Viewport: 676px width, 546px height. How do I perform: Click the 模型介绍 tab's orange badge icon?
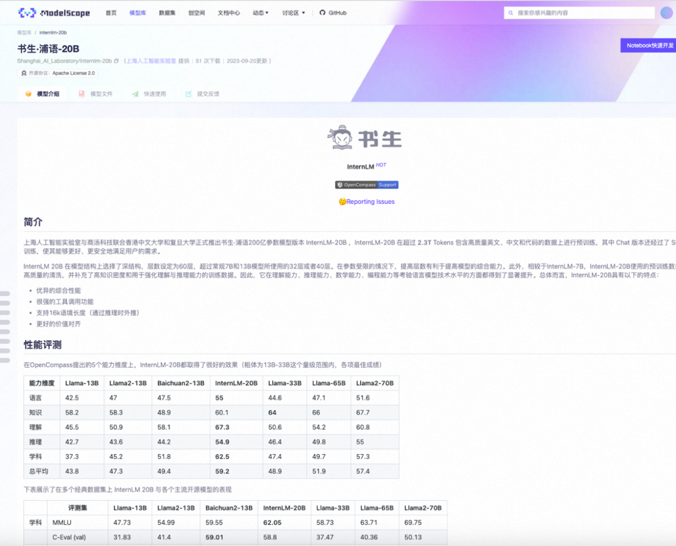pos(26,94)
